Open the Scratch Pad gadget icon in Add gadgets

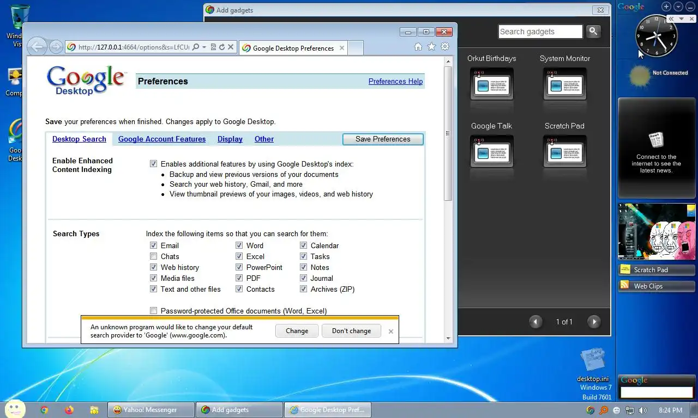pos(564,151)
